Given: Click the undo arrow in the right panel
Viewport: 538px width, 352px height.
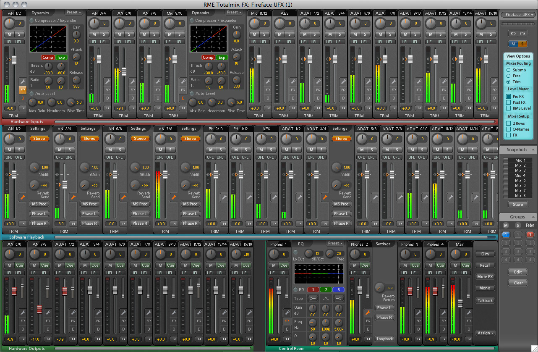Looking at the screenshot, I should click(513, 33).
